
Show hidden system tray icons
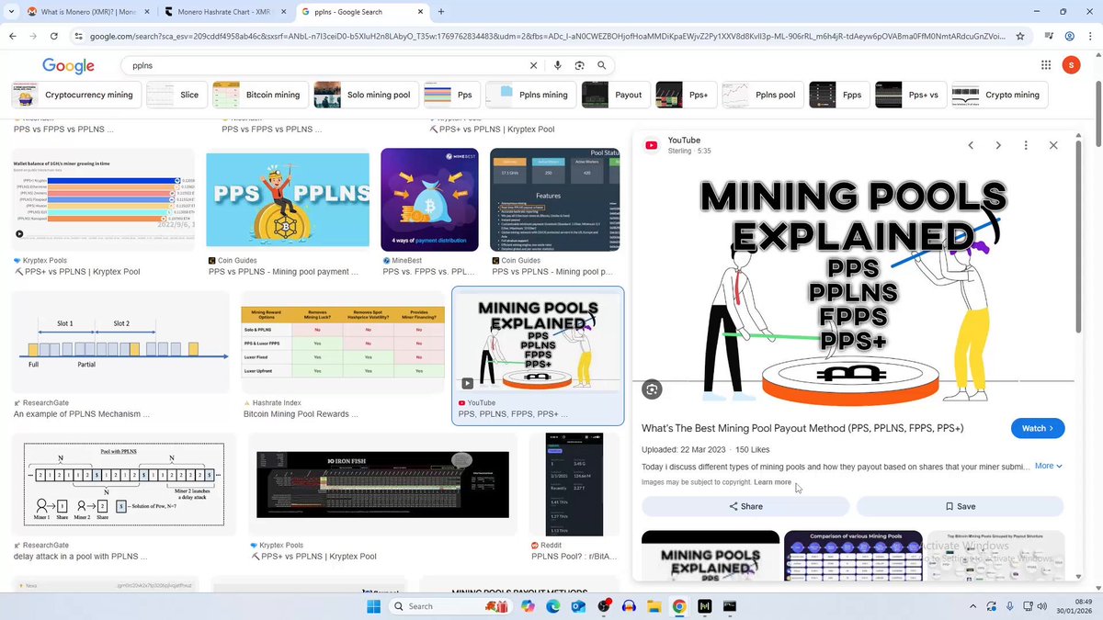point(973,606)
